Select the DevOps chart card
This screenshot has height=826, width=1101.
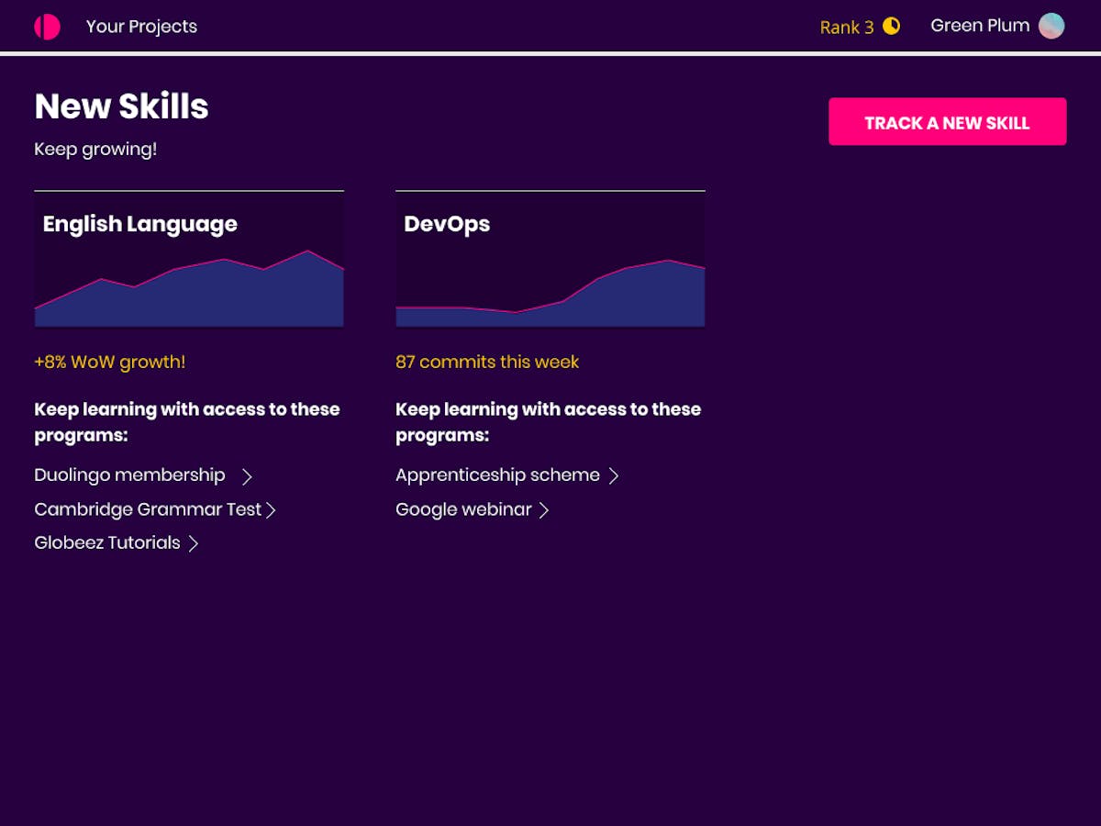[x=550, y=259]
